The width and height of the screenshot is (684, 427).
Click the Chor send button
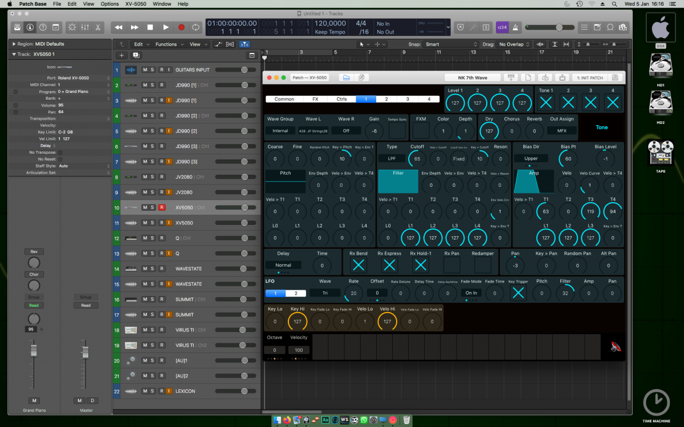click(34, 274)
